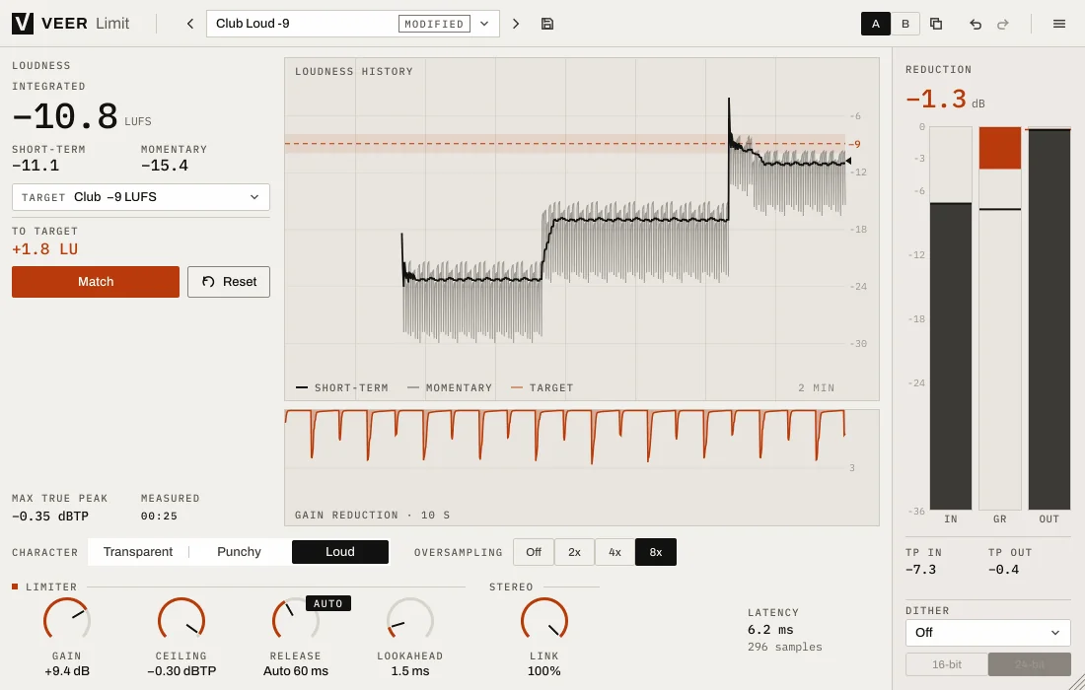
Task: Click the Gain knob
Action: click(67, 620)
